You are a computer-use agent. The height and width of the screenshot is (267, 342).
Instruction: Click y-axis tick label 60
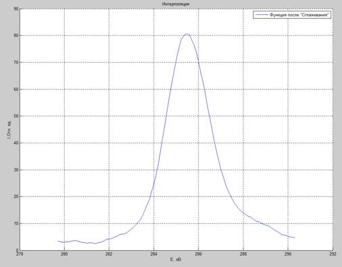pos(16,89)
